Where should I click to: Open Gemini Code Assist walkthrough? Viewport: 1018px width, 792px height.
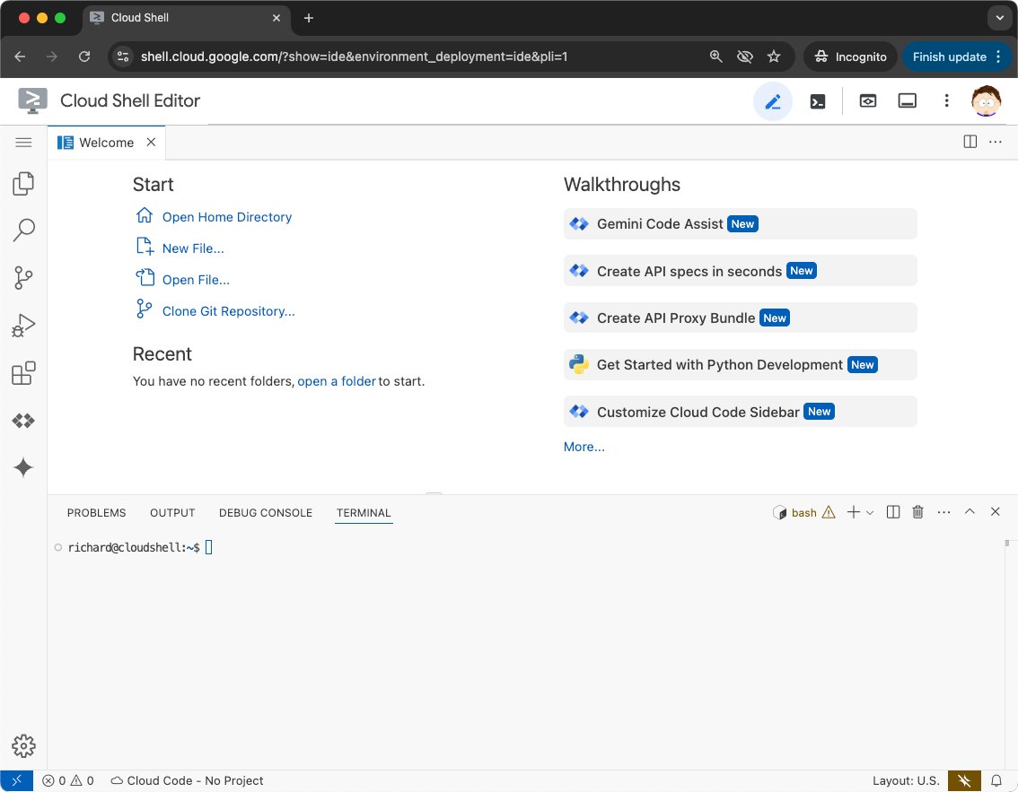click(x=740, y=223)
